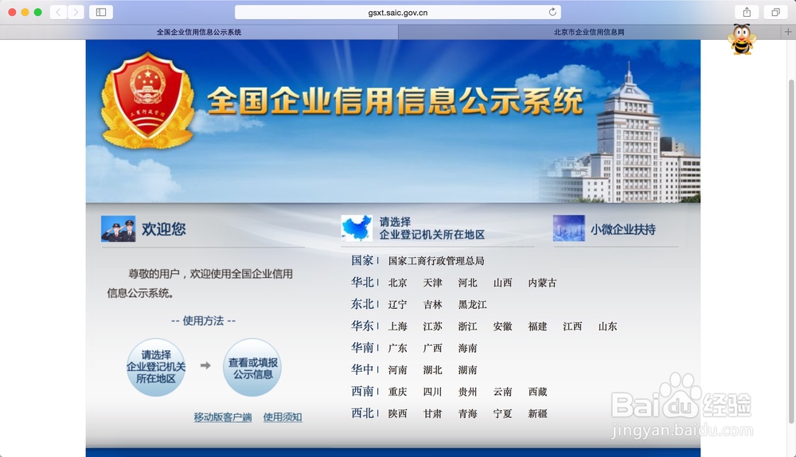The height and width of the screenshot is (457, 796).
Task: Select 四川 region
Action: click(x=432, y=392)
